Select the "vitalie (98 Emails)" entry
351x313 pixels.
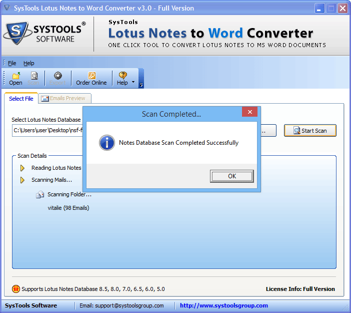pyautogui.click(x=68, y=208)
